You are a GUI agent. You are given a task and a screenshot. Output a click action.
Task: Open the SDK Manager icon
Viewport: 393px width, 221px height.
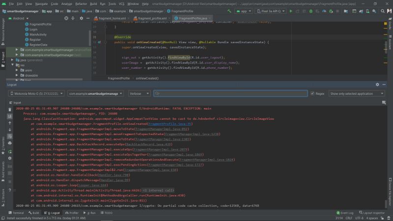374,11
